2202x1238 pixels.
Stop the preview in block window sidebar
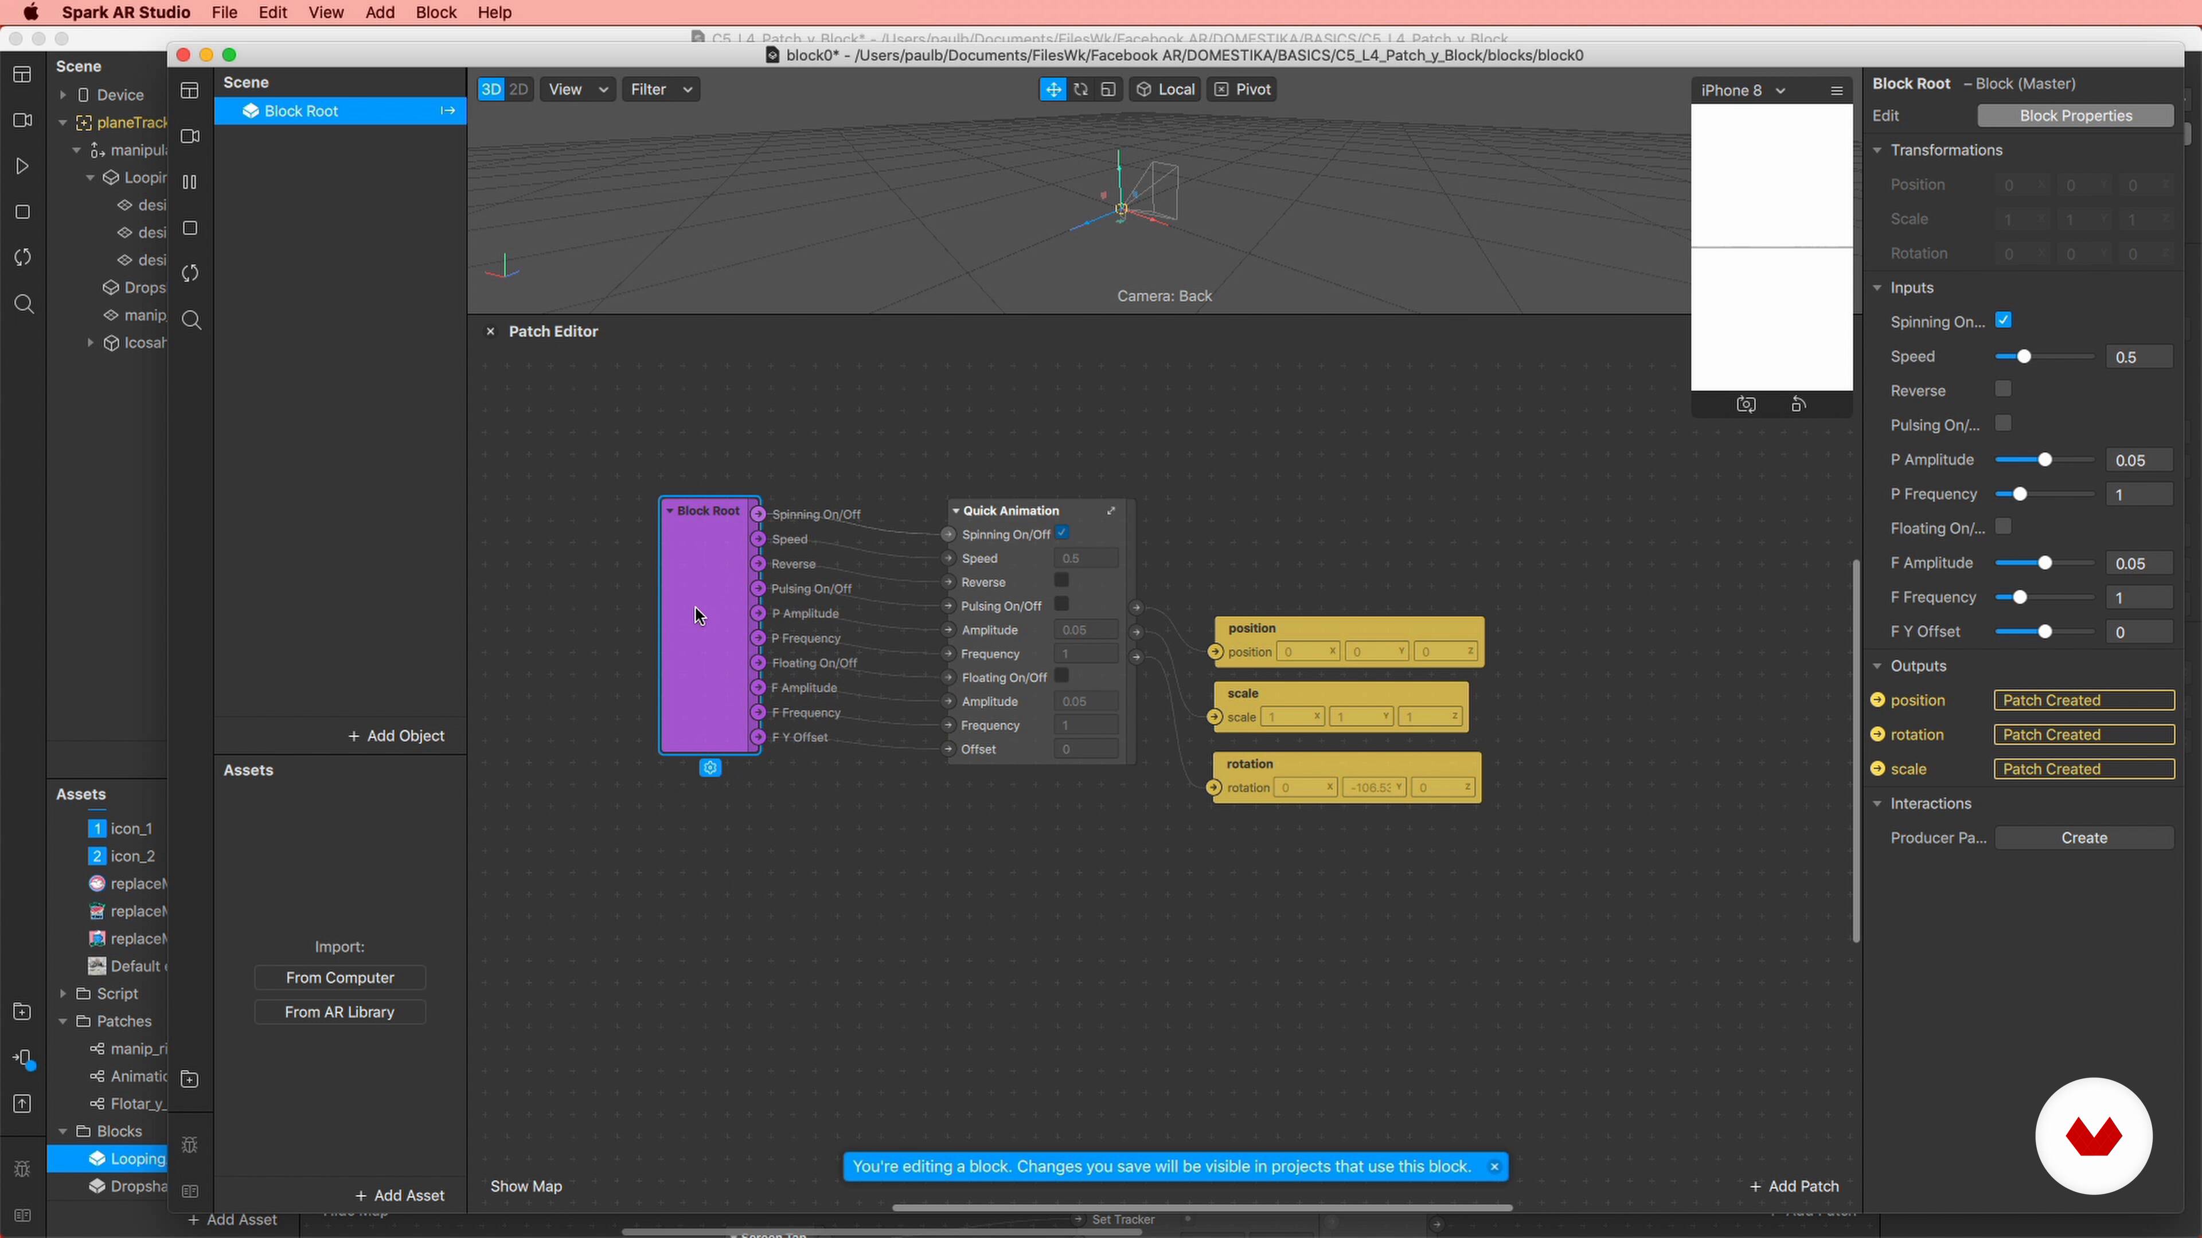[190, 228]
